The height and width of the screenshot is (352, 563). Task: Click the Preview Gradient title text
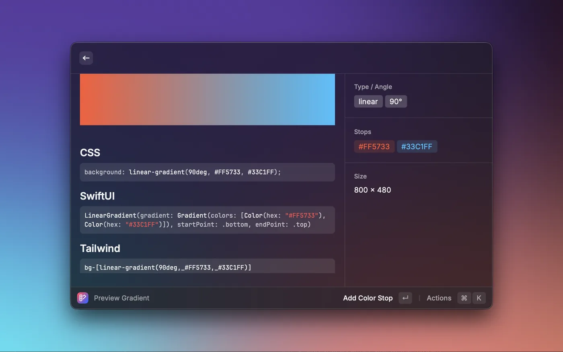121,298
